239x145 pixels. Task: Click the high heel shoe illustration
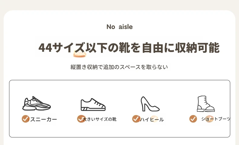150,104
